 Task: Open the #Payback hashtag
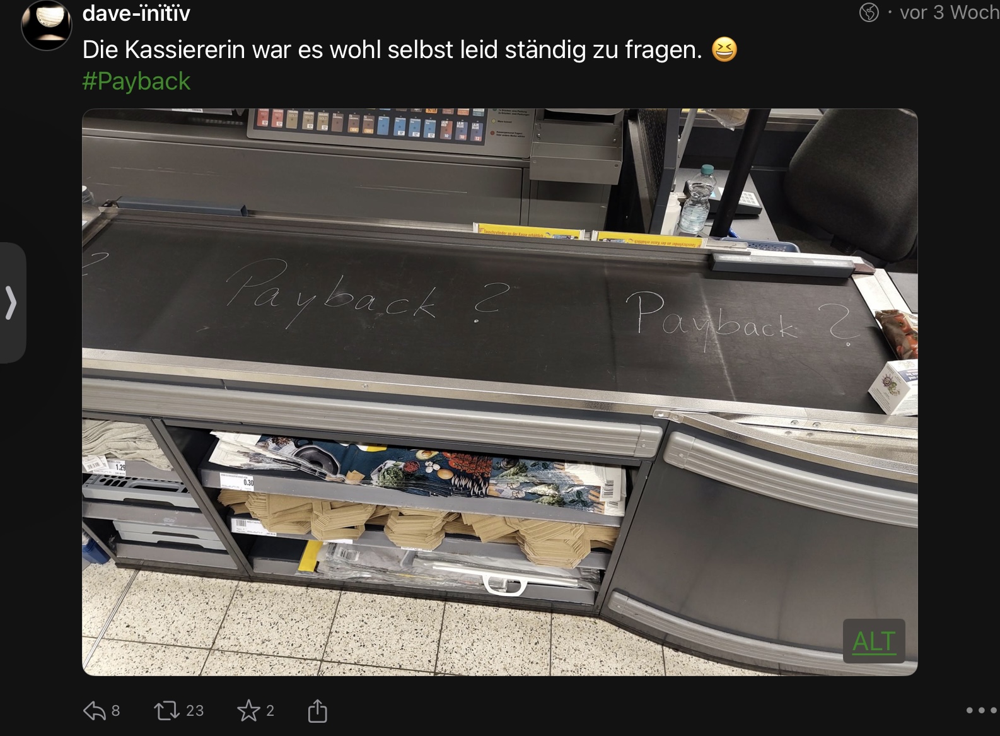[x=136, y=81]
